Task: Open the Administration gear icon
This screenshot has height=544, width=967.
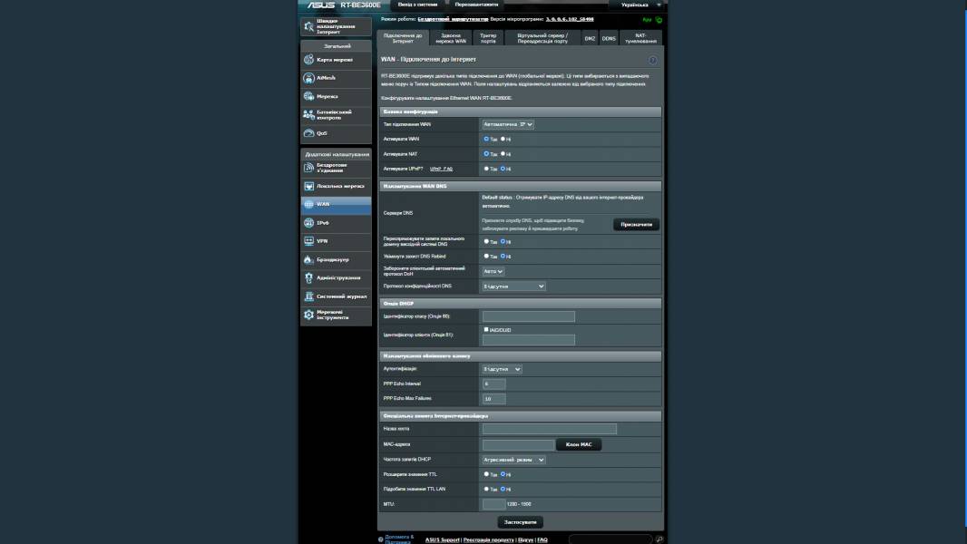Action: 309,277
